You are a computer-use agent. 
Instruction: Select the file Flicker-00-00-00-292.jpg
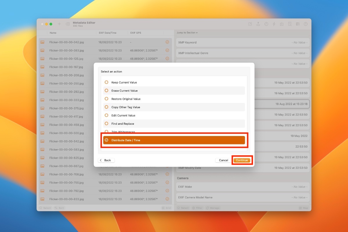coord(66,92)
